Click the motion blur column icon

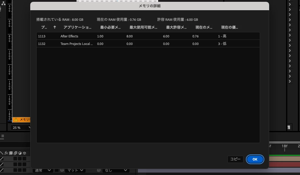tap(15, 153)
